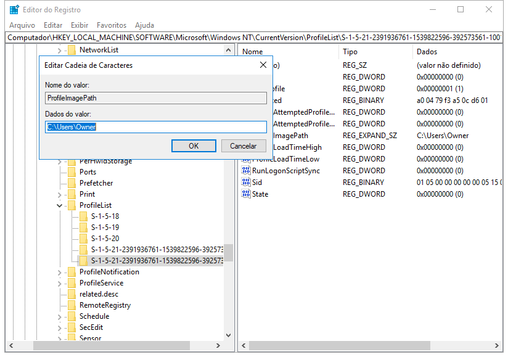Click the RunLogonScriptSync value icon

pyautogui.click(x=246, y=171)
